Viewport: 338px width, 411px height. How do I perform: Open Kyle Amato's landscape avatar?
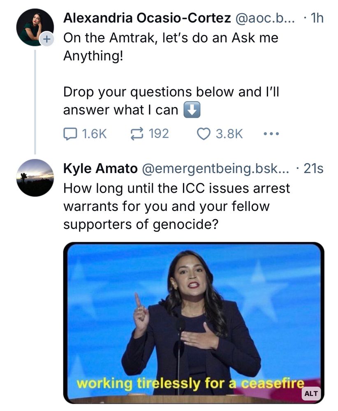pos(35,178)
